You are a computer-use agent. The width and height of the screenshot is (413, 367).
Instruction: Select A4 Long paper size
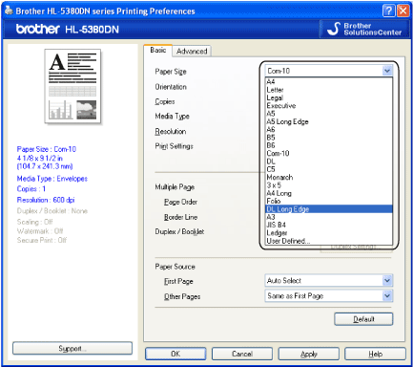pos(329,193)
